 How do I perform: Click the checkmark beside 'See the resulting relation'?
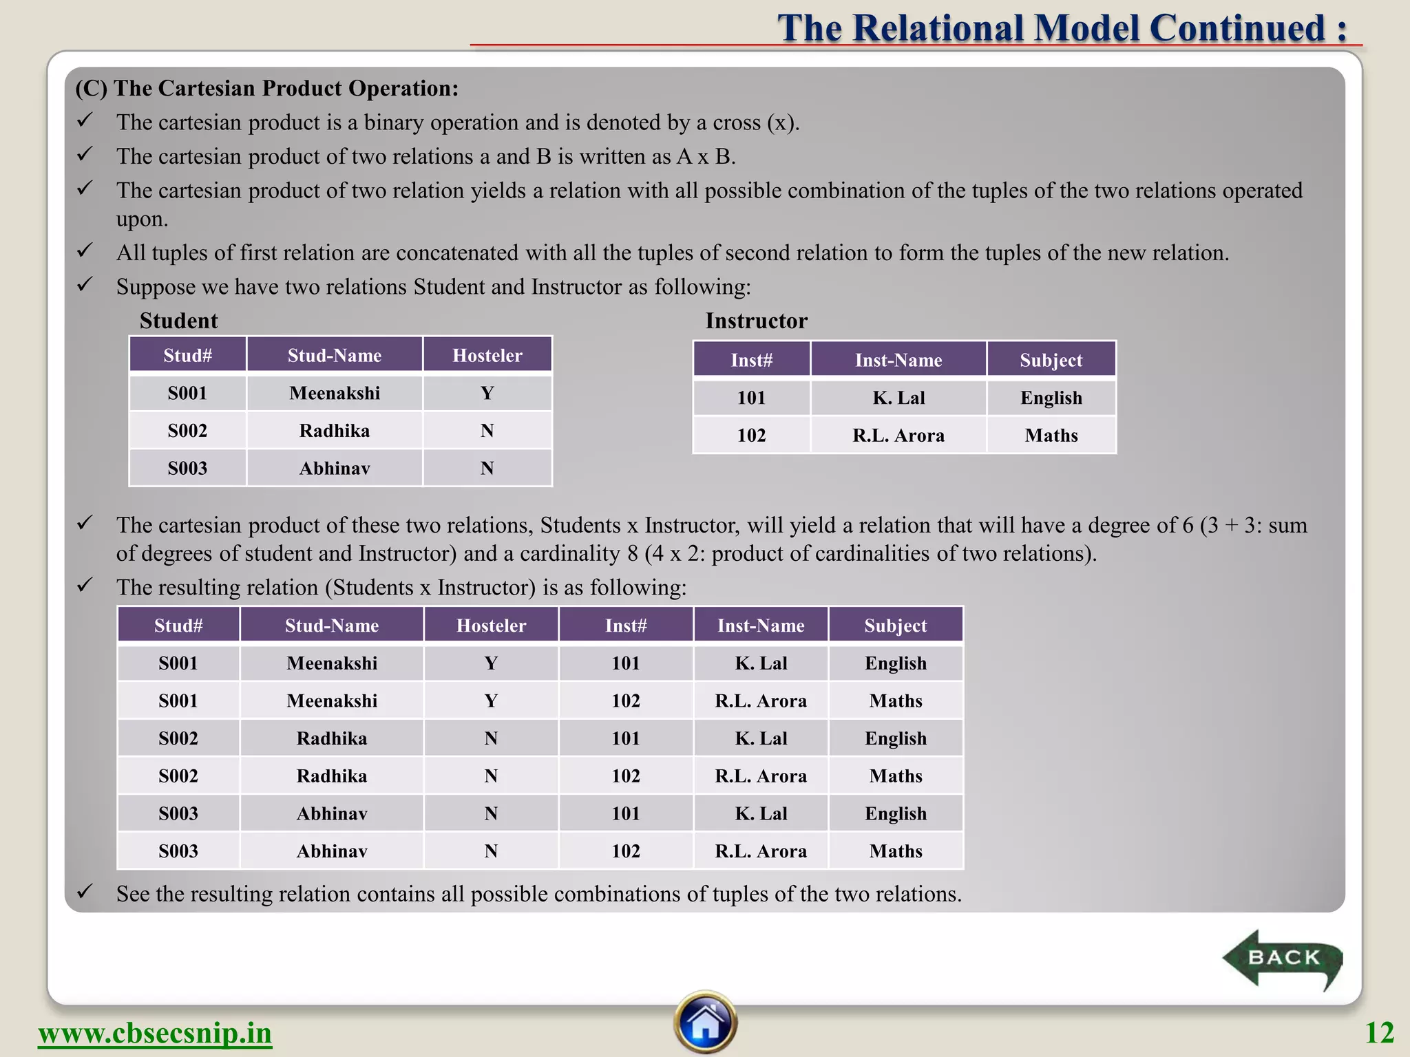coord(85,892)
